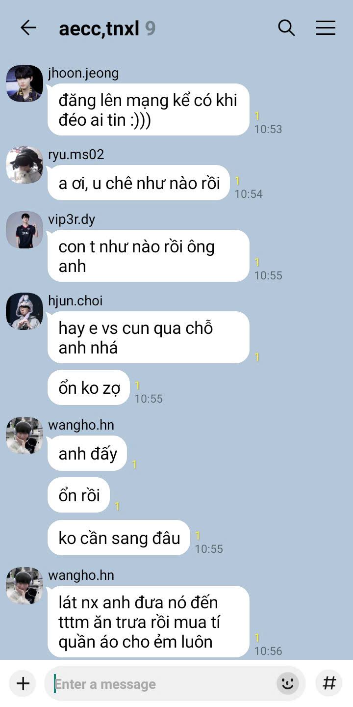Tap the "anh đấy" message bubble

pyautogui.click(x=87, y=454)
